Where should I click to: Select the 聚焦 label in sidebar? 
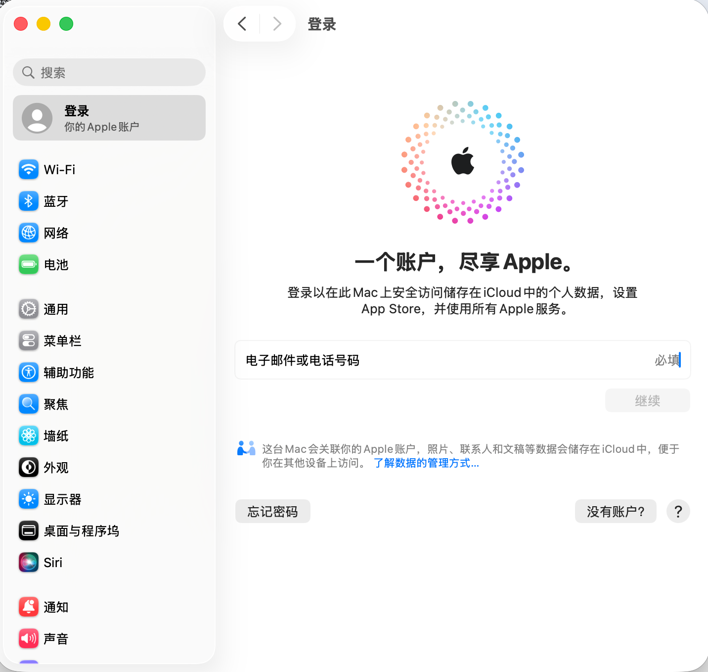coord(56,404)
